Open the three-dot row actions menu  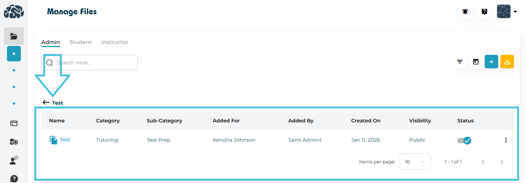tap(506, 140)
